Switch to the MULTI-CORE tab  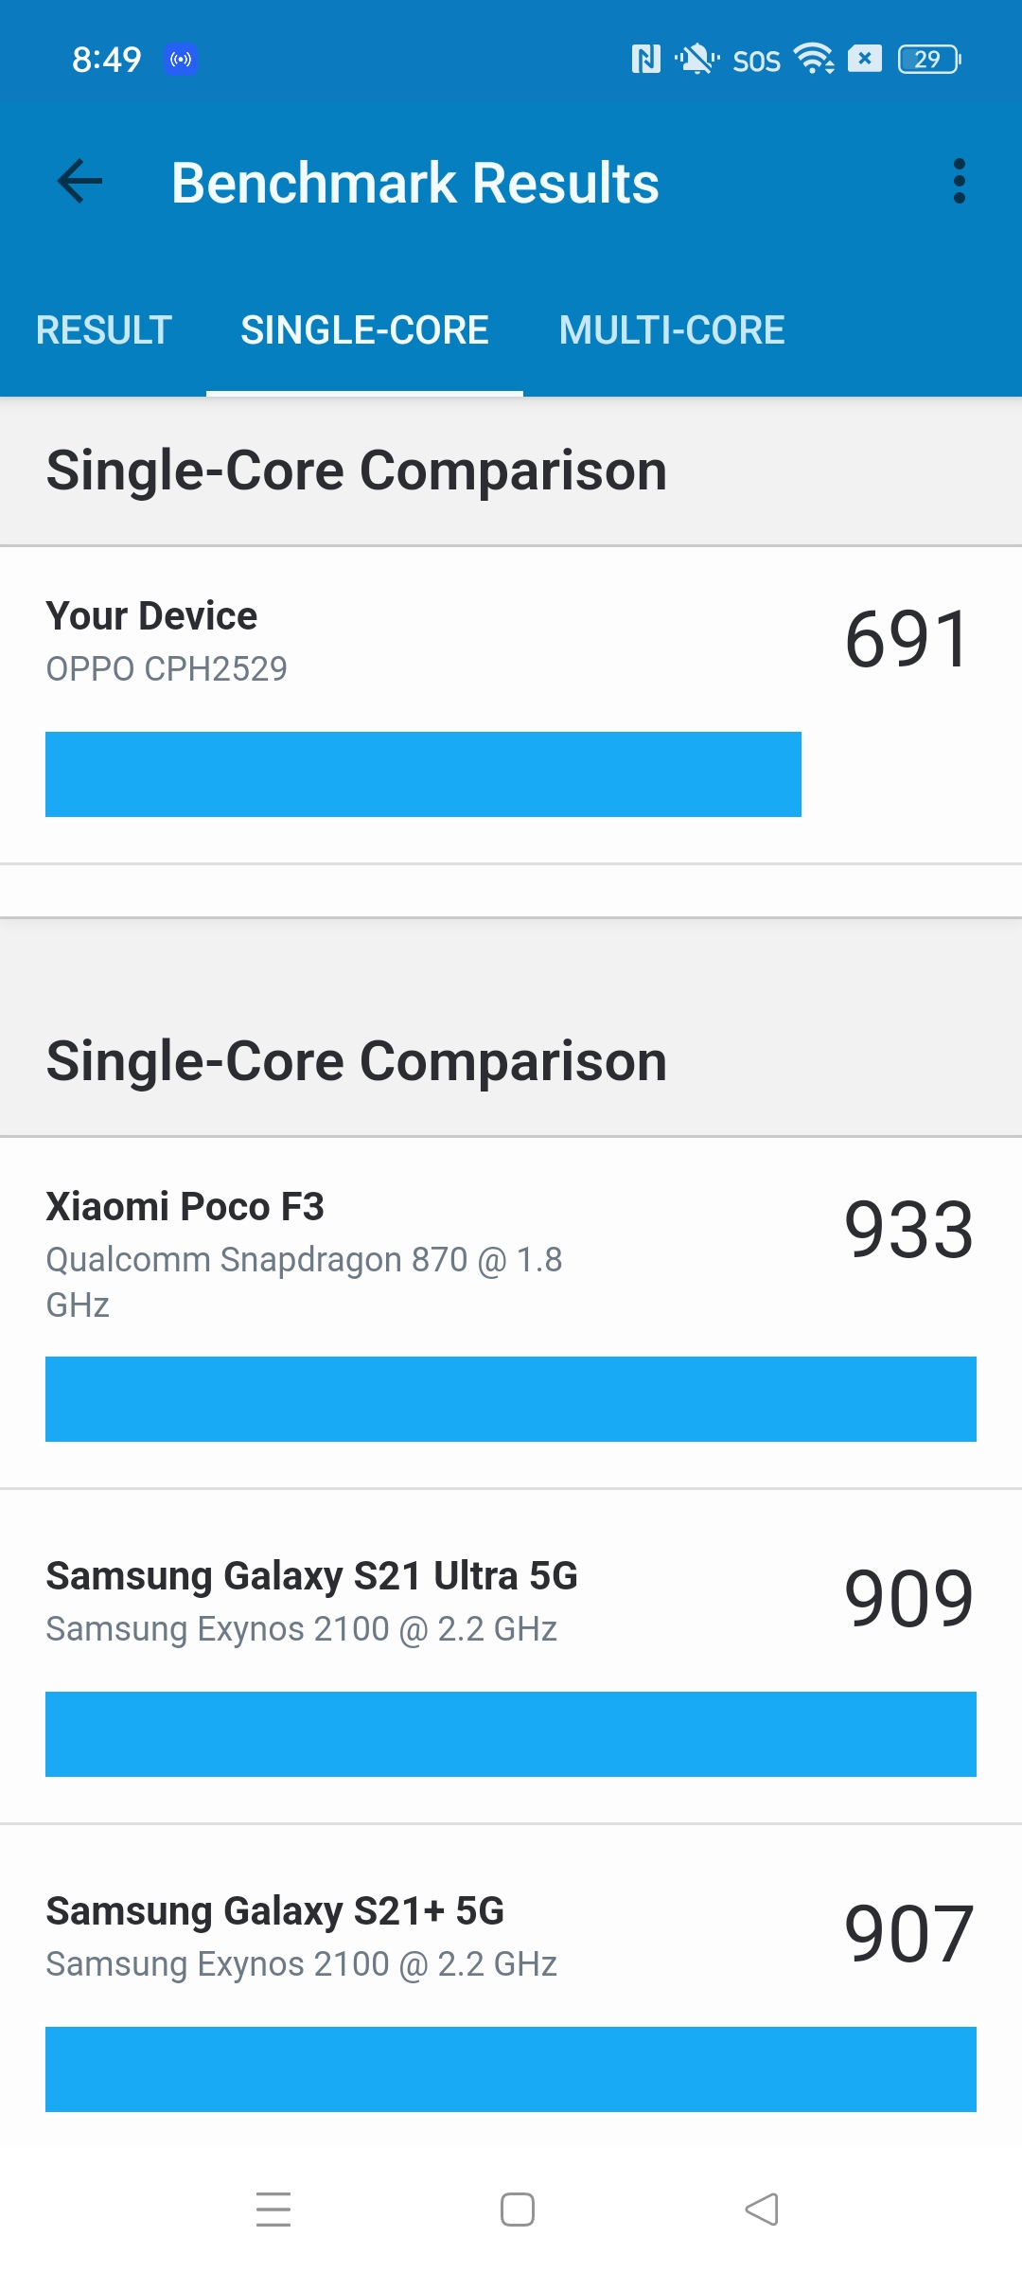point(672,330)
